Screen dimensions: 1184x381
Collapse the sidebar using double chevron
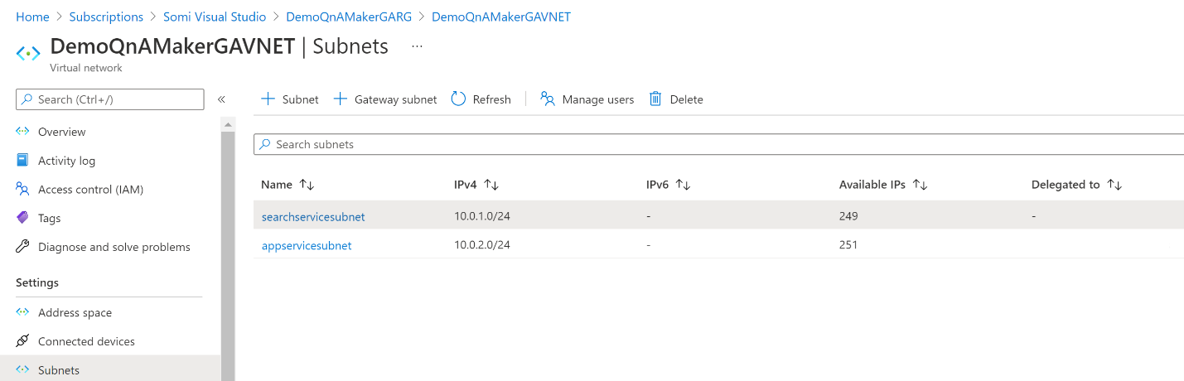pos(221,99)
